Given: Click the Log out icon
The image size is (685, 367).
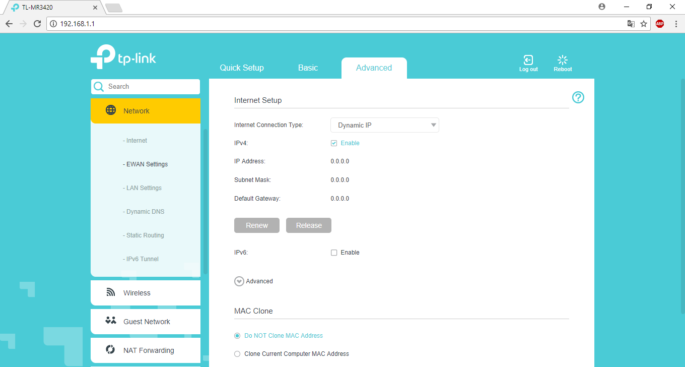Looking at the screenshot, I should click(x=528, y=60).
